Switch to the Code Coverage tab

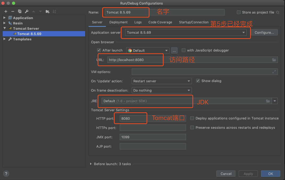160,22
